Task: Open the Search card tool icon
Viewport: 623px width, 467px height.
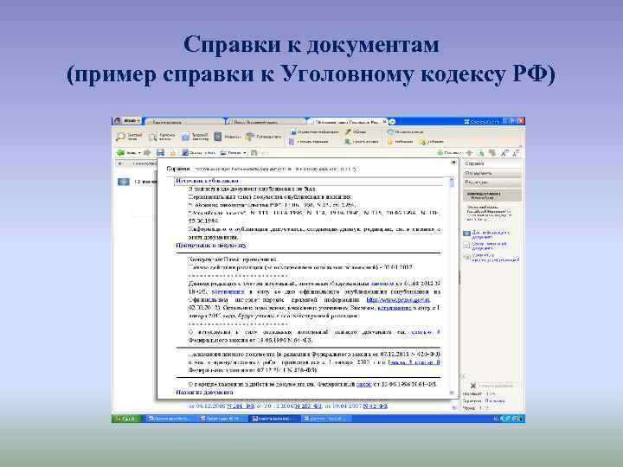Action: [x=152, y=137]
